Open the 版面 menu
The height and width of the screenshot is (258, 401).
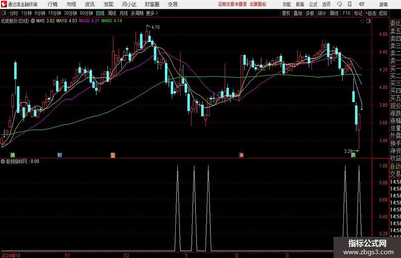[x=300, y=4]
